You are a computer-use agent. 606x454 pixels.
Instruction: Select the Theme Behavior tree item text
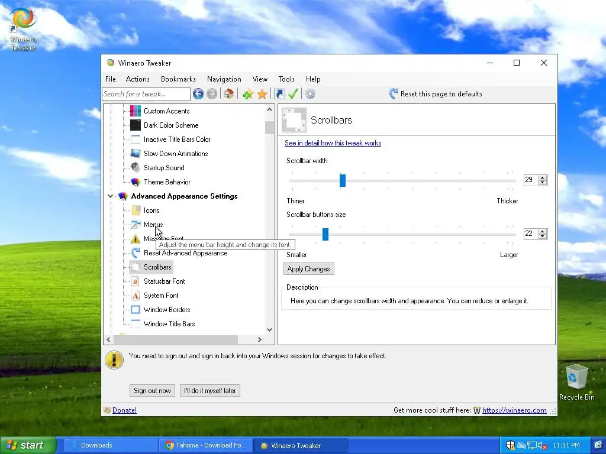(x=167, y=182)
